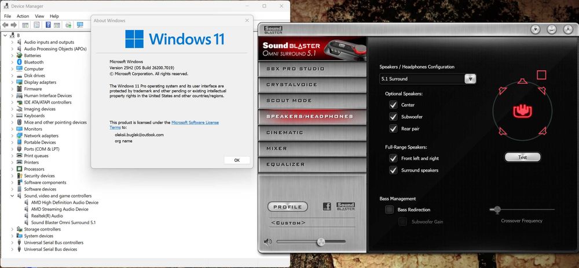The image size is (579, 268).
Task: Expand the Storage controllers node
Action: coord(12,229)
